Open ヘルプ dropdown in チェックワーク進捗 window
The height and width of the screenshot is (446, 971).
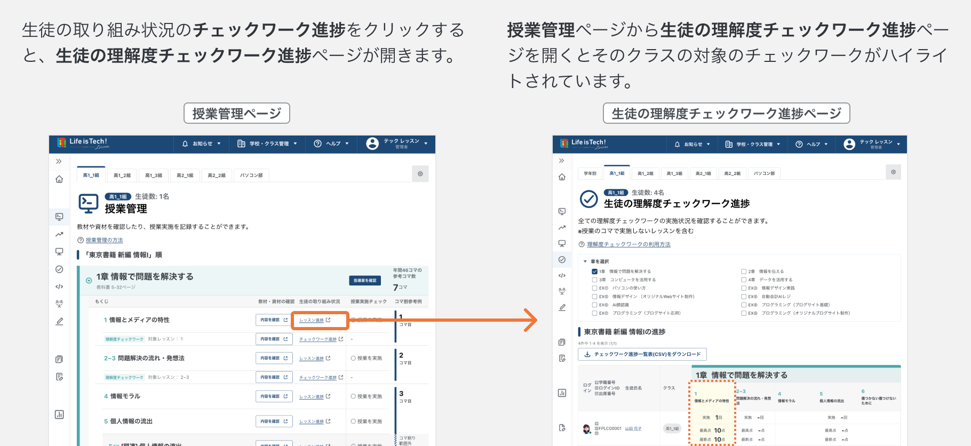click(x=812, y=145)
